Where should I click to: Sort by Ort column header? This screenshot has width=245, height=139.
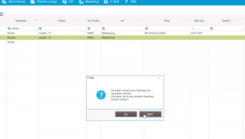tap(122, 21)
